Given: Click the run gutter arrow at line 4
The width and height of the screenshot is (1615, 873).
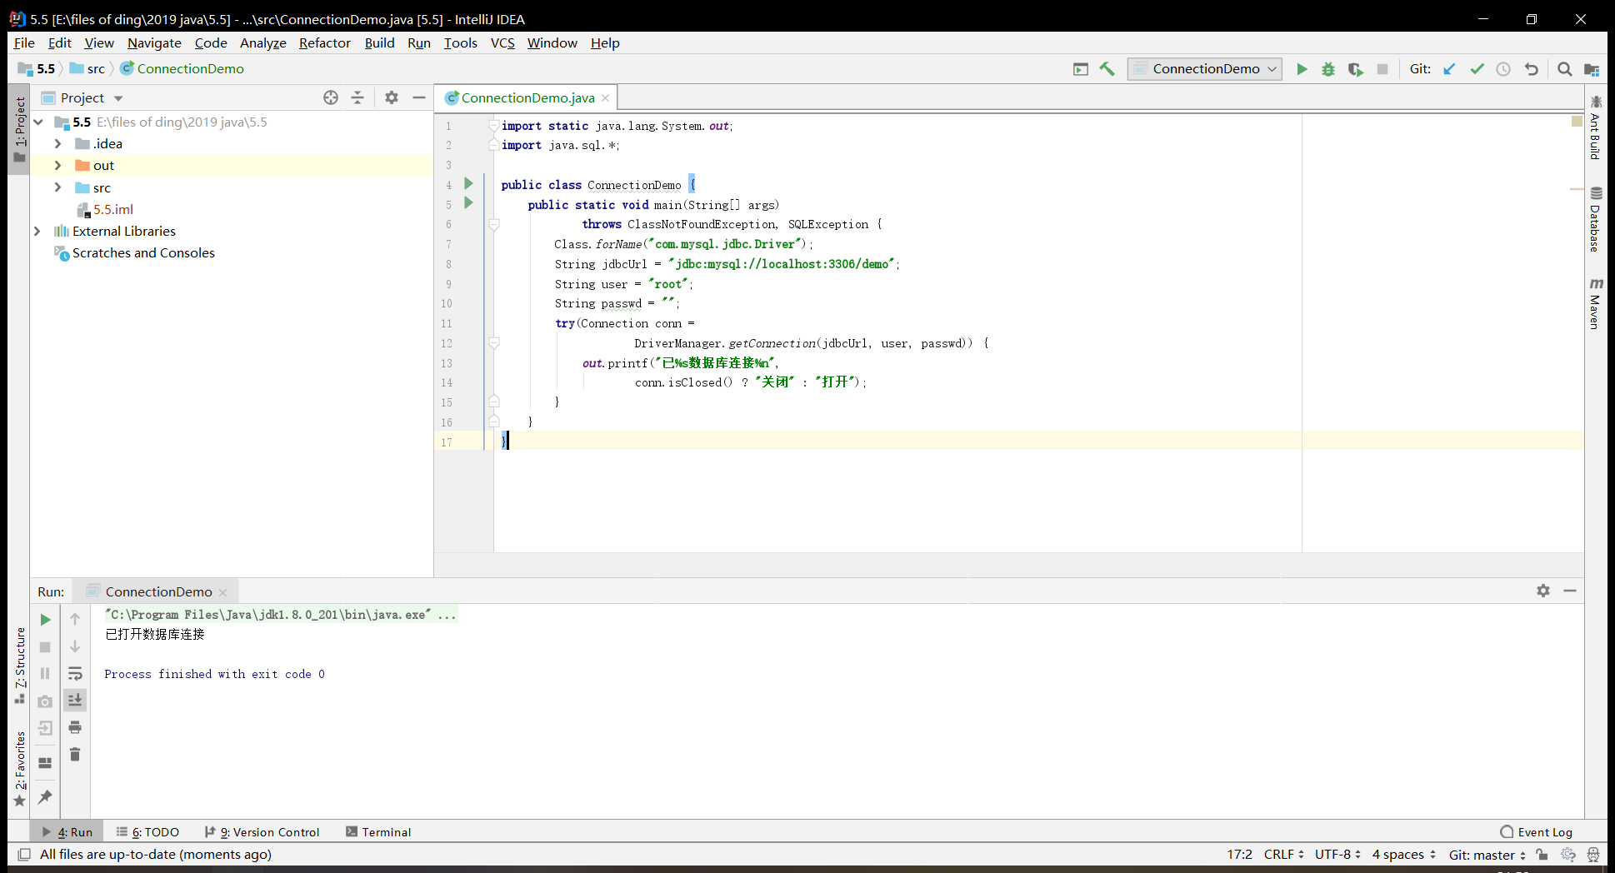Looking at the screenshot, I should [x=468, y=183].
